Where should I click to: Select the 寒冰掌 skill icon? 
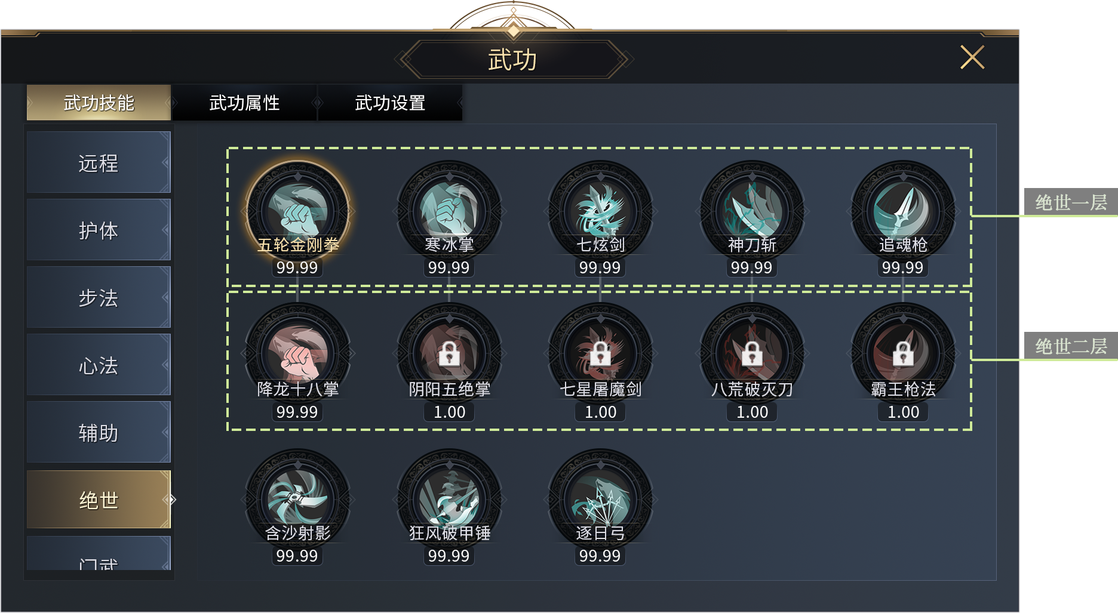point(449,211)
